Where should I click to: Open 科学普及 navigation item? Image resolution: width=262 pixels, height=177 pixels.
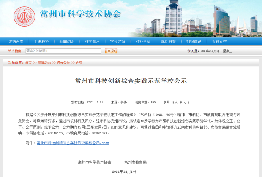[92, 41]
